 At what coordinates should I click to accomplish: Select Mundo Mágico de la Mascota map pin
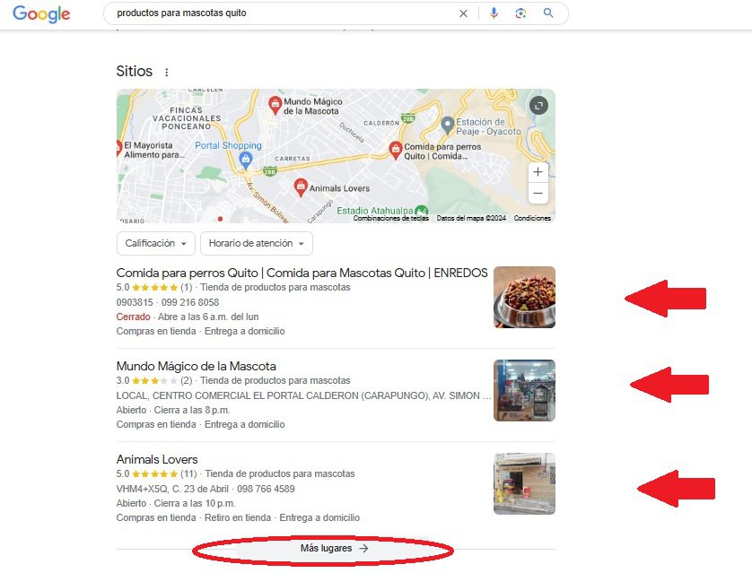(x=275, y=105)
